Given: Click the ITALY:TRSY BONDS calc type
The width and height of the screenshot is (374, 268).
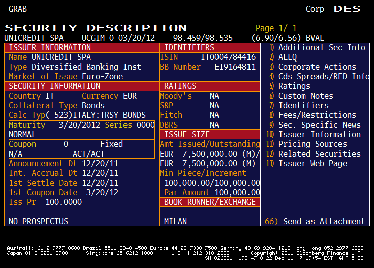Looking at the screenshot, I should click(x=109, y=115).
